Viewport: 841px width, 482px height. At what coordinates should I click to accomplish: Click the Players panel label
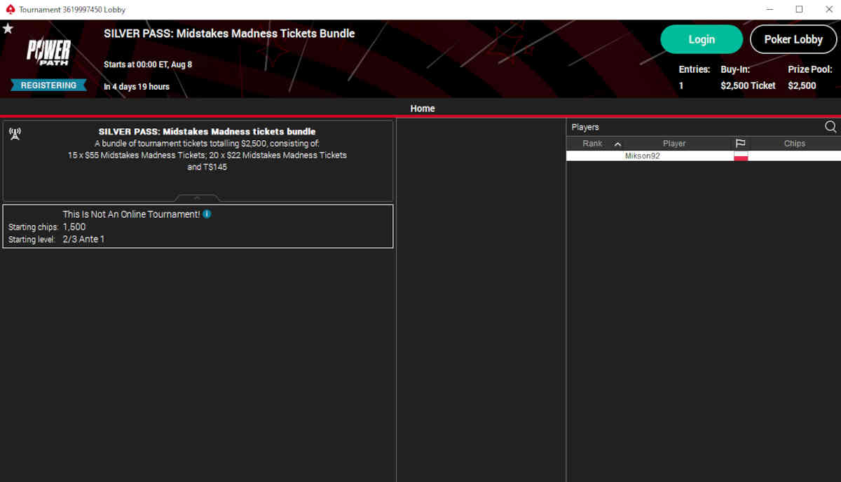[585, 128]
